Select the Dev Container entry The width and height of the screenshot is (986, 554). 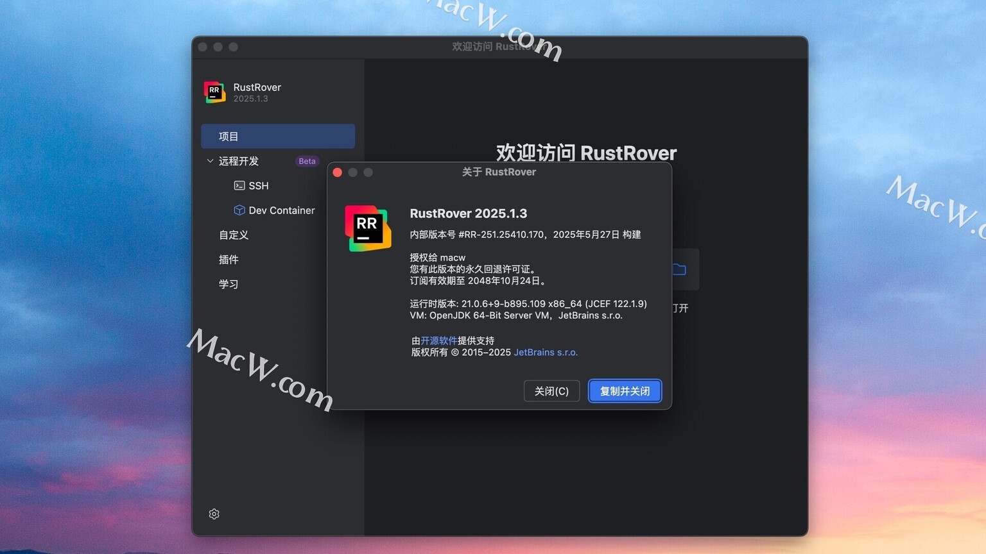point(282,210)
